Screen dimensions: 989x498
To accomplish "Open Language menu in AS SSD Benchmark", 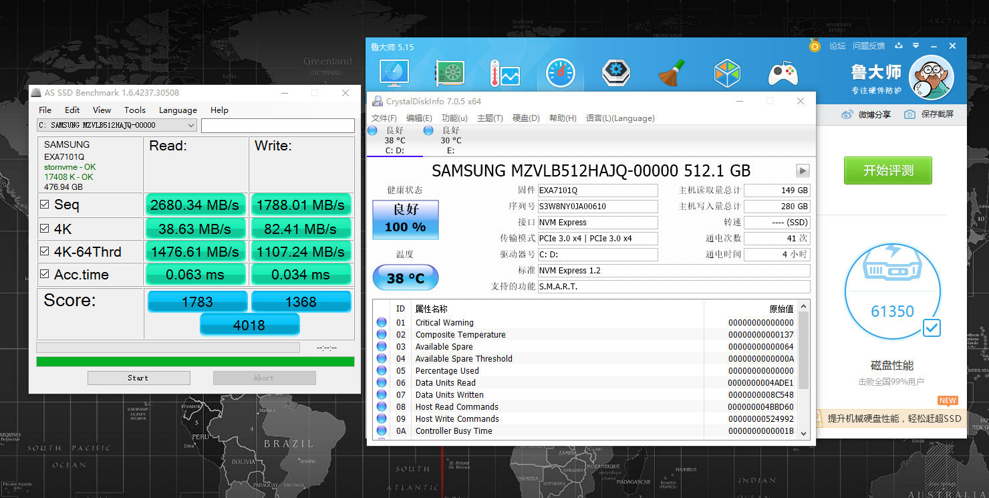I will pyautogui.click(x=178, y=110).
